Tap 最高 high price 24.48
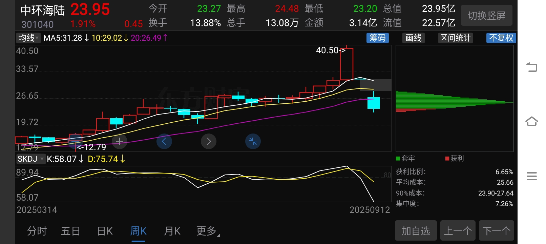 287,9
